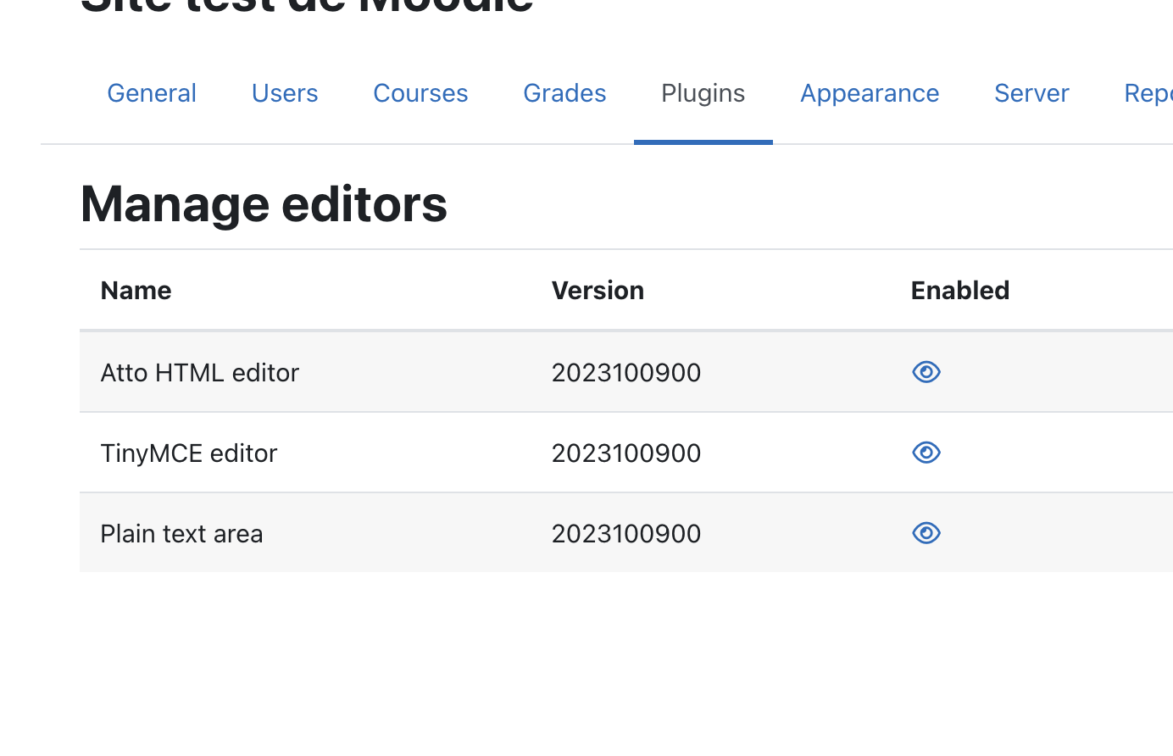This screenshot has width=1173, height=756.
Task: Toggle visibility of TinyMCE editor
Action: click(x=926, y=453)
